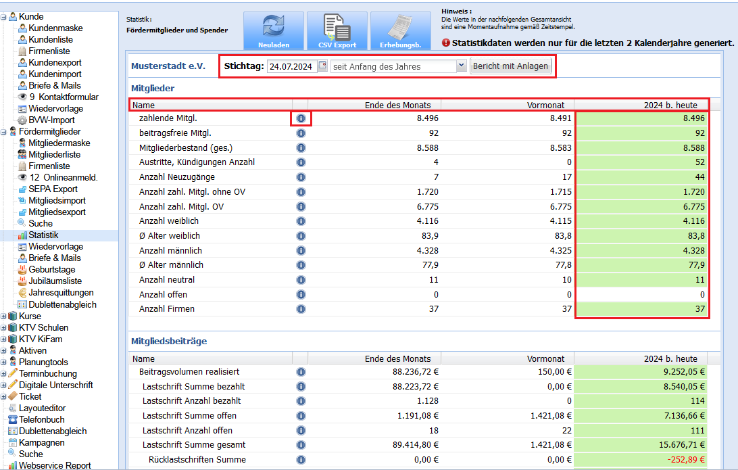Click the Stichtag date input field
Screen dimensions: 738x470
291,66
